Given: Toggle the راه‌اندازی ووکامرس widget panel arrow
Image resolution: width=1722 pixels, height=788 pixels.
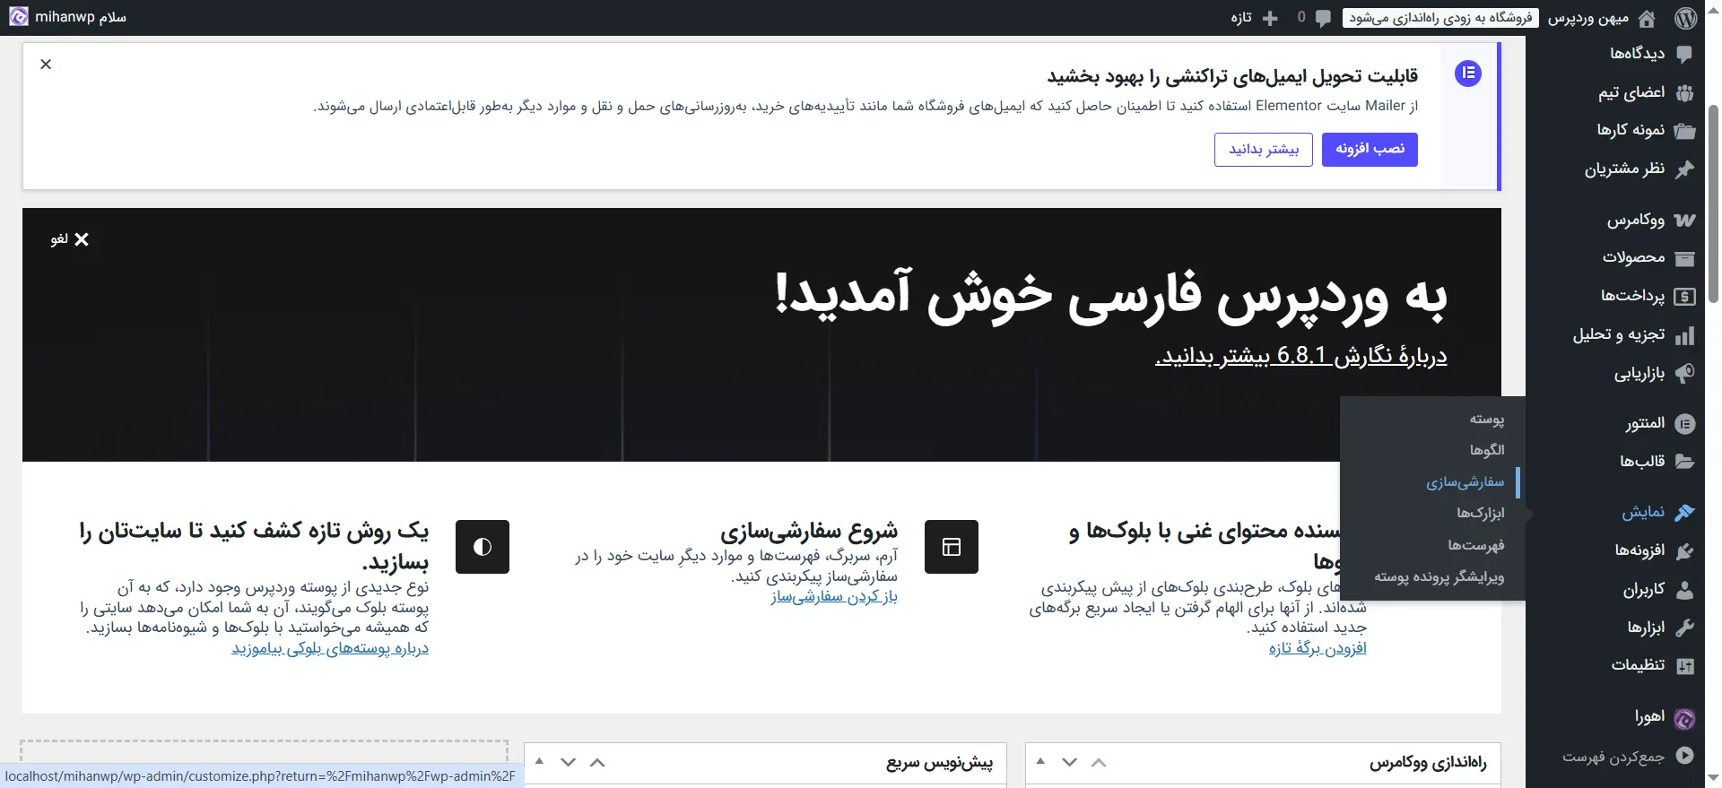Looking at the screenshot, I should (1040, 762).
